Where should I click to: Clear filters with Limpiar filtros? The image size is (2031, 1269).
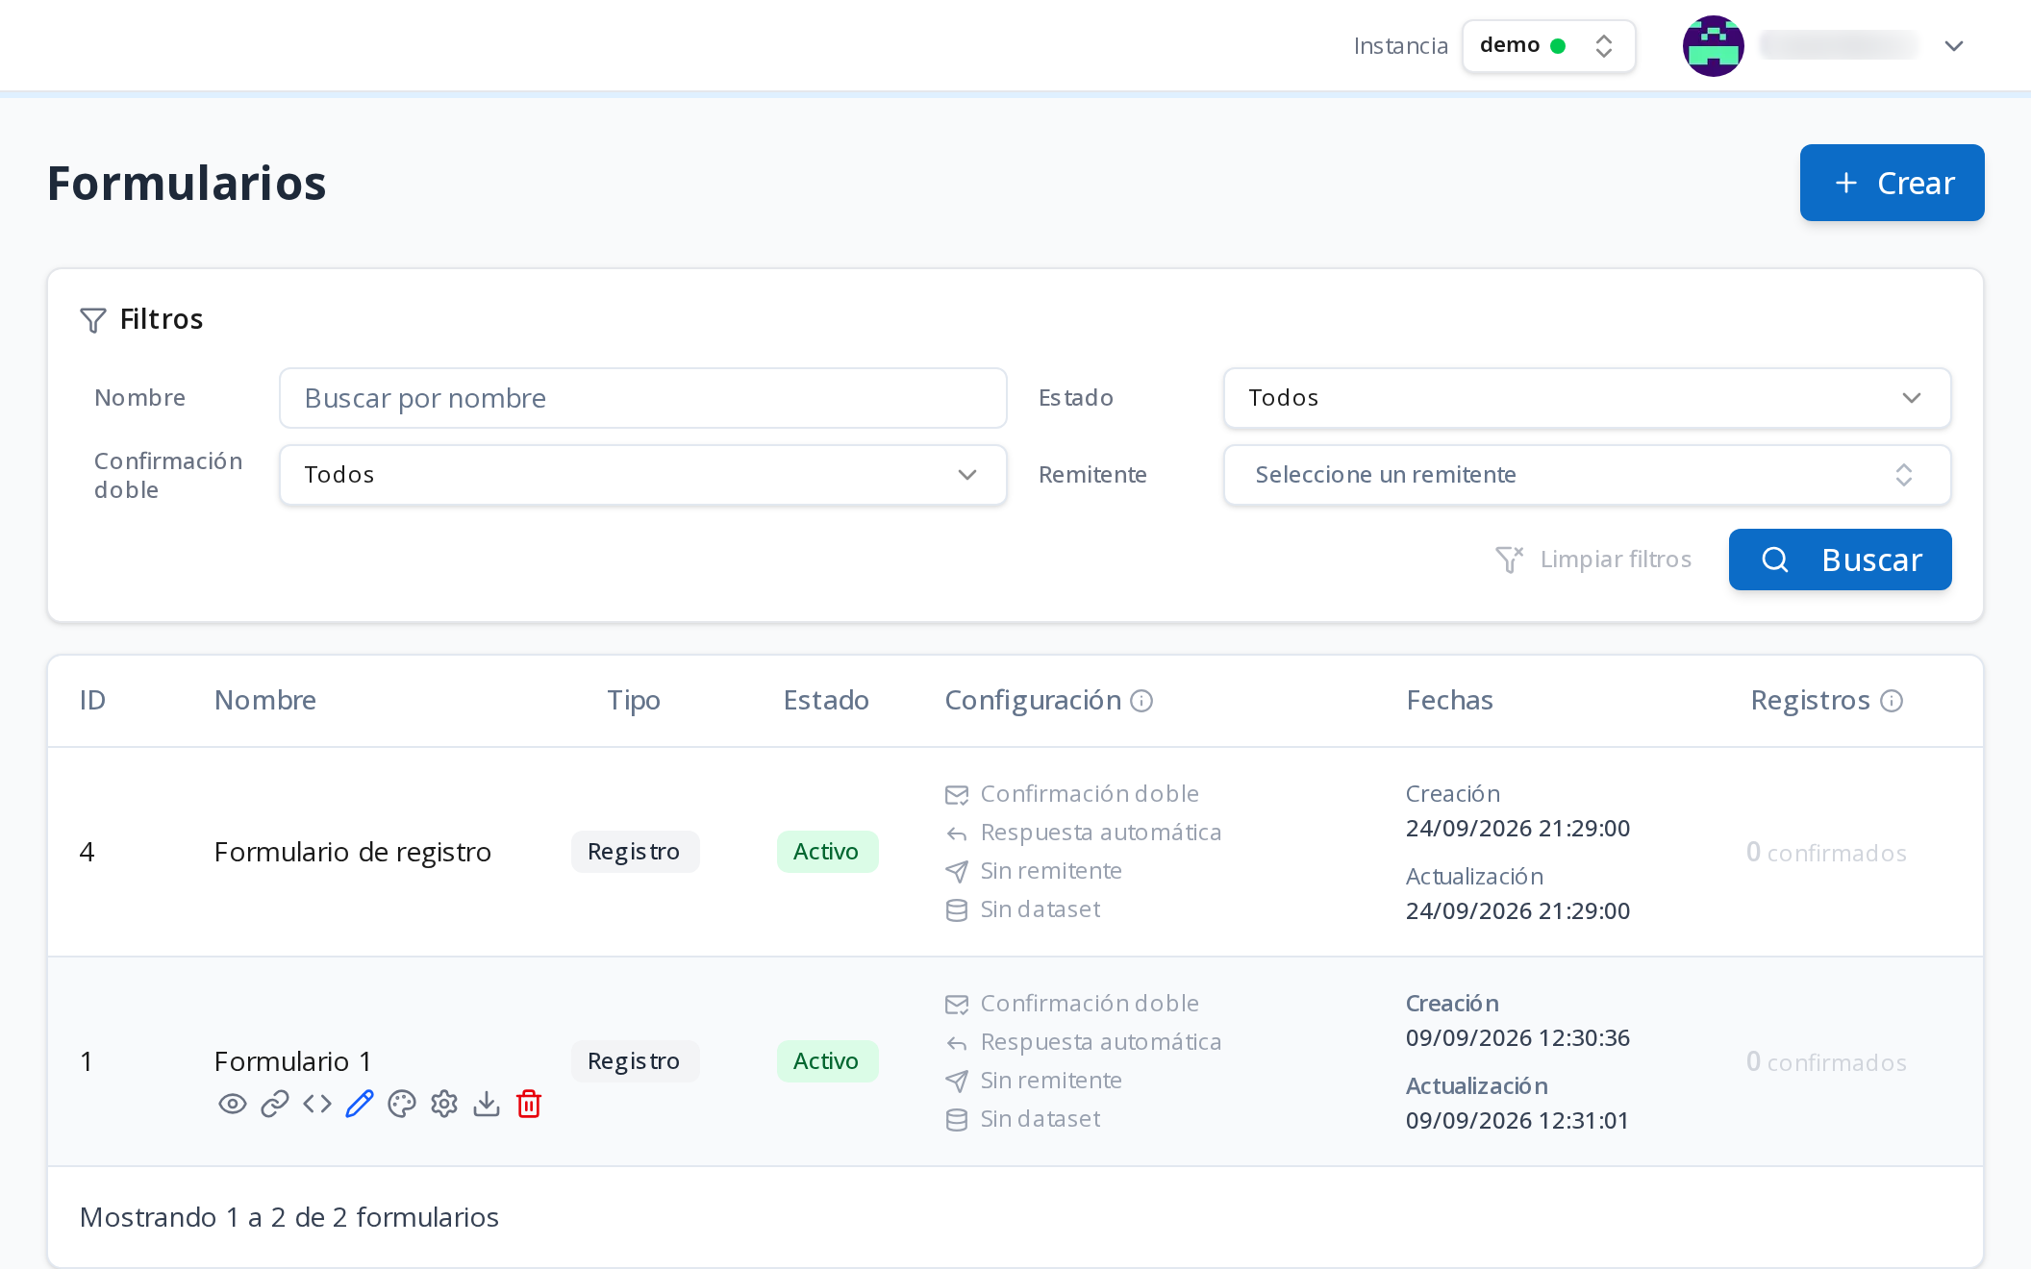point(1593,560)
